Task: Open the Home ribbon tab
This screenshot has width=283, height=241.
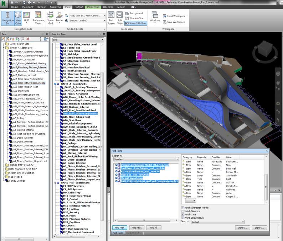Action: [15, 7]
